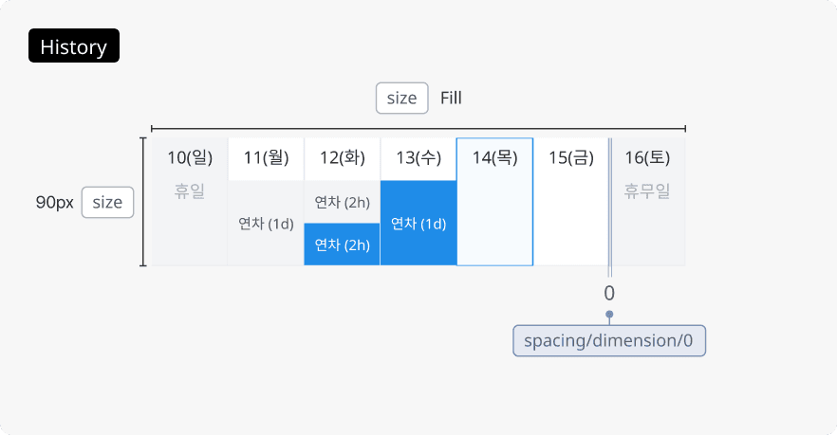Click the blue 연차 (1d) block on Wednesday
This screenshot has width=837, height=435.
point(418,224)
